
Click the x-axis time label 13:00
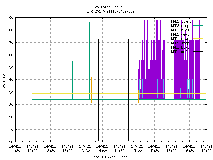point(67,151)
